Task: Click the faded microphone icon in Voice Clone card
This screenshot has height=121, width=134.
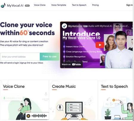Action: [x=46, y=94]
